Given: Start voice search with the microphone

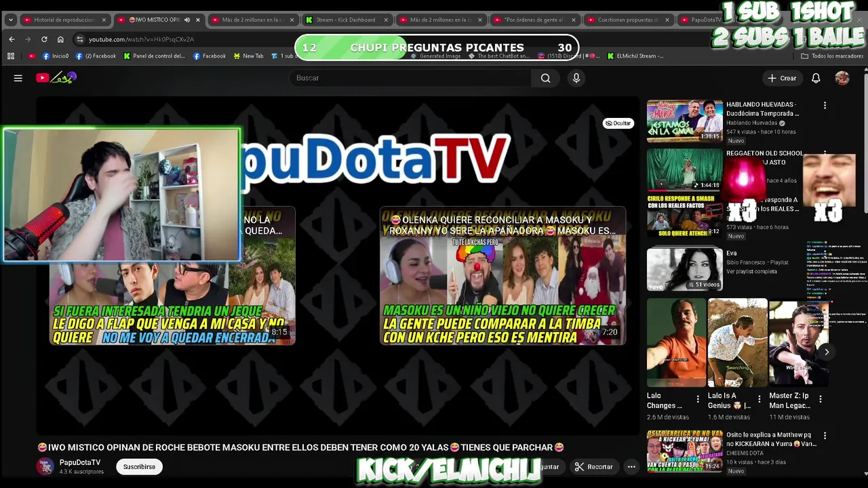Looking at the screenshot, I should [x=576, y=78].
